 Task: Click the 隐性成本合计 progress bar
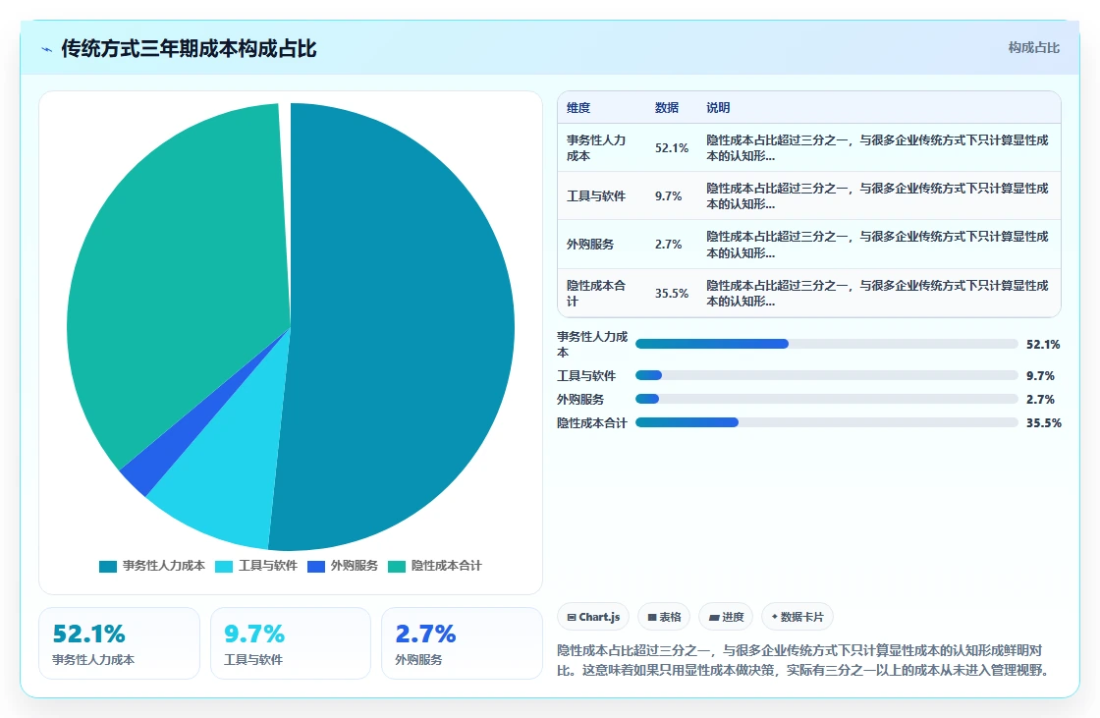point(826,422)
